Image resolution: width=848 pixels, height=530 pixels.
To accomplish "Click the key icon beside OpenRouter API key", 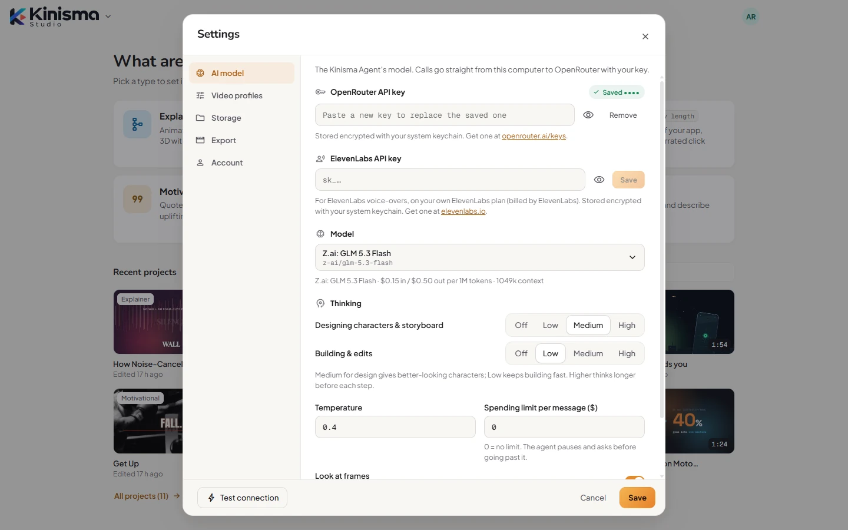I will point(320,92).
